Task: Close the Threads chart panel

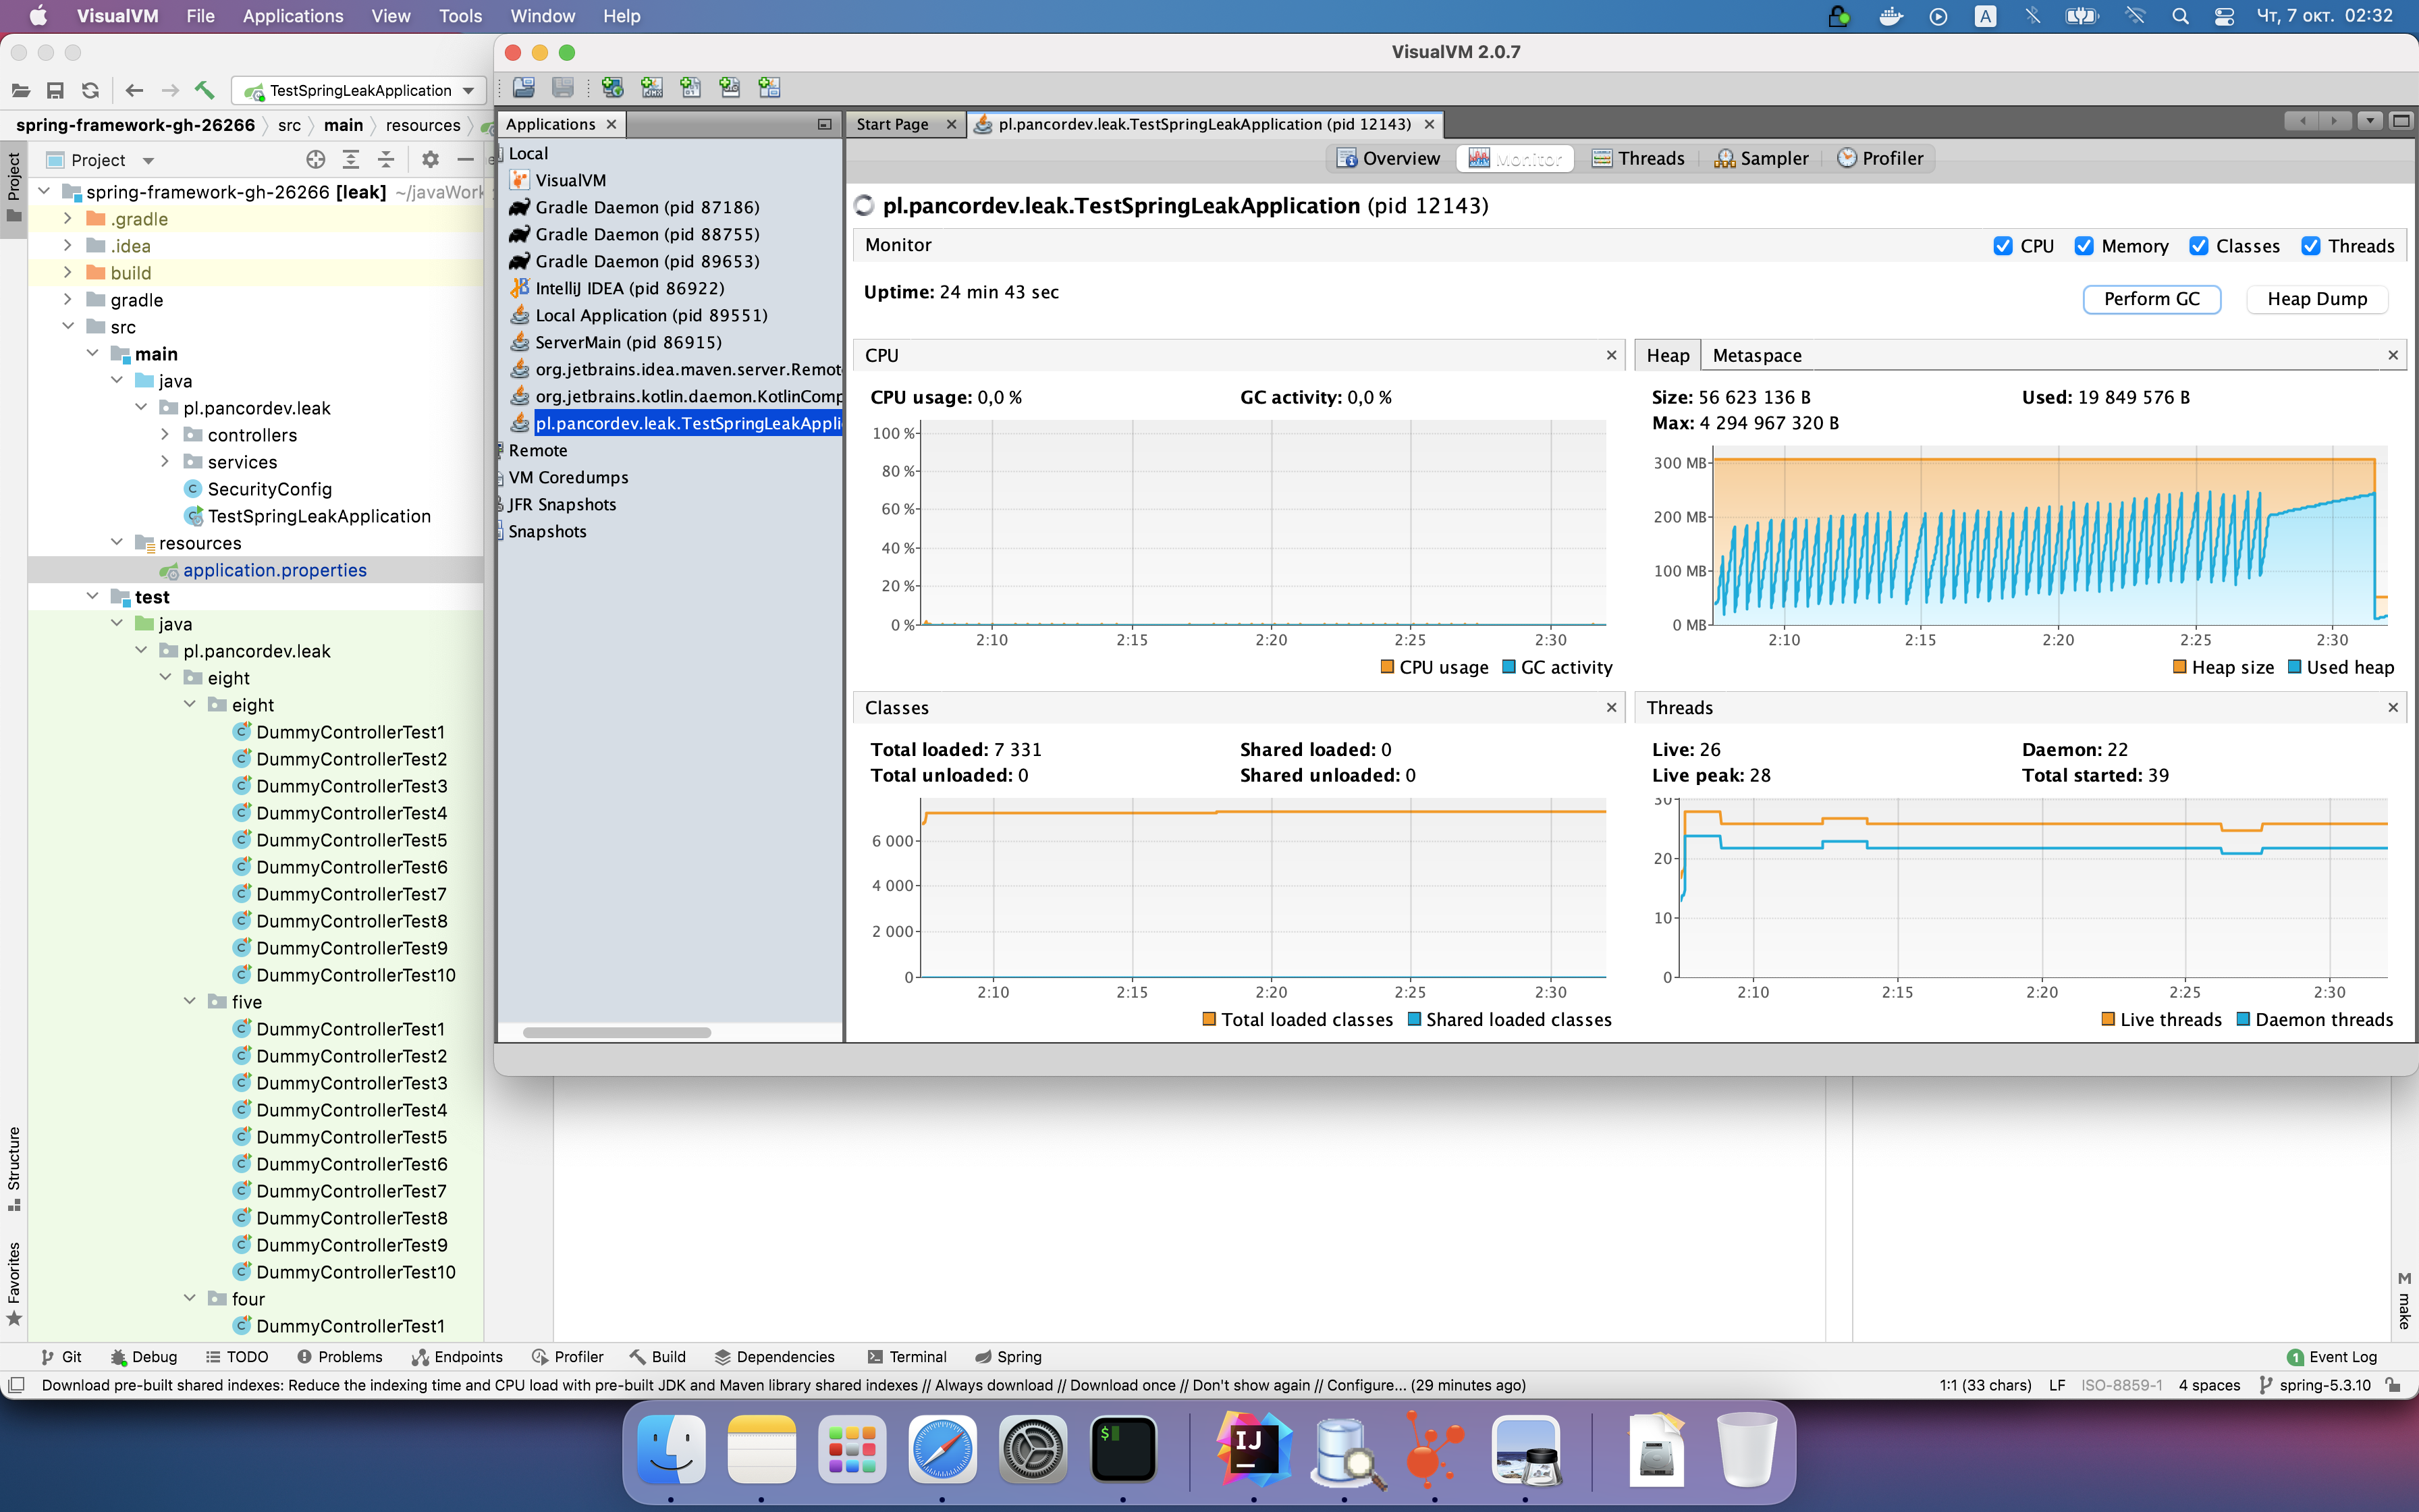Action: point(2393,707)
